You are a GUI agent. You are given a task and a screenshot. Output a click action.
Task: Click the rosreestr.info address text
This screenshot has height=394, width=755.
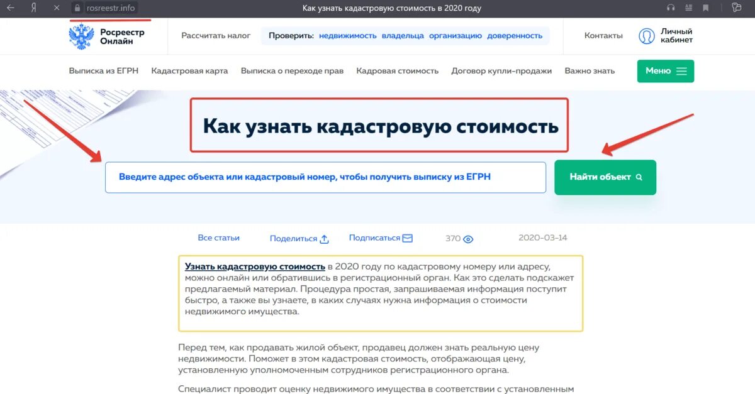point(110,8)
